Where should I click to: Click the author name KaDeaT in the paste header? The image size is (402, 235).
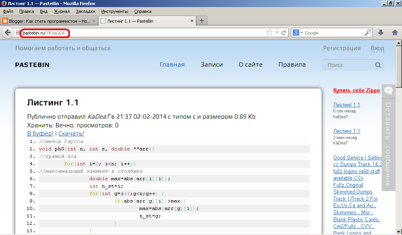click(x=99, y=117)
